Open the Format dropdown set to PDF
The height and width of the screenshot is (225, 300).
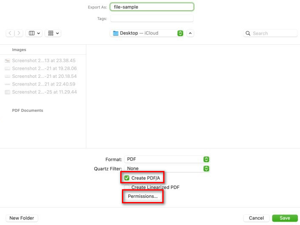coord(167,159)
